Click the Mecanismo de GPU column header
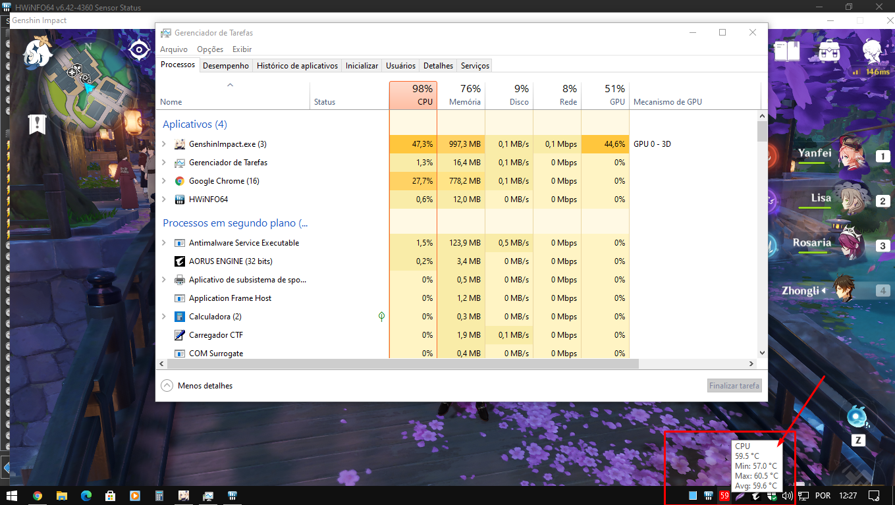Image resolution: width=895 pixels, height=505 pixels. coord(695,95)
